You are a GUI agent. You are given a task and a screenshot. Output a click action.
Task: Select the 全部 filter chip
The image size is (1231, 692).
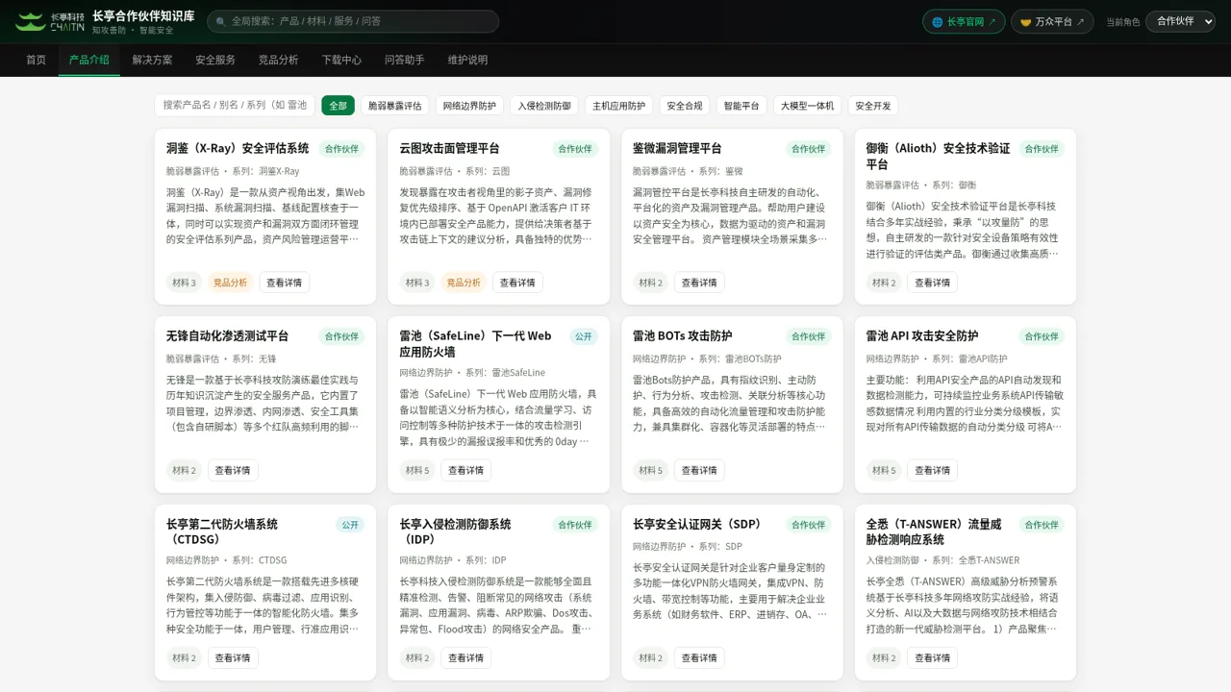pyautogui.click(x=338, y=106)
